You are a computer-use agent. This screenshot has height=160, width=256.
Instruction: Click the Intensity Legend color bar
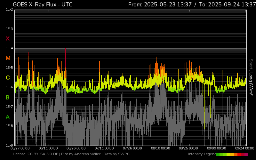(x=232, y=154)
